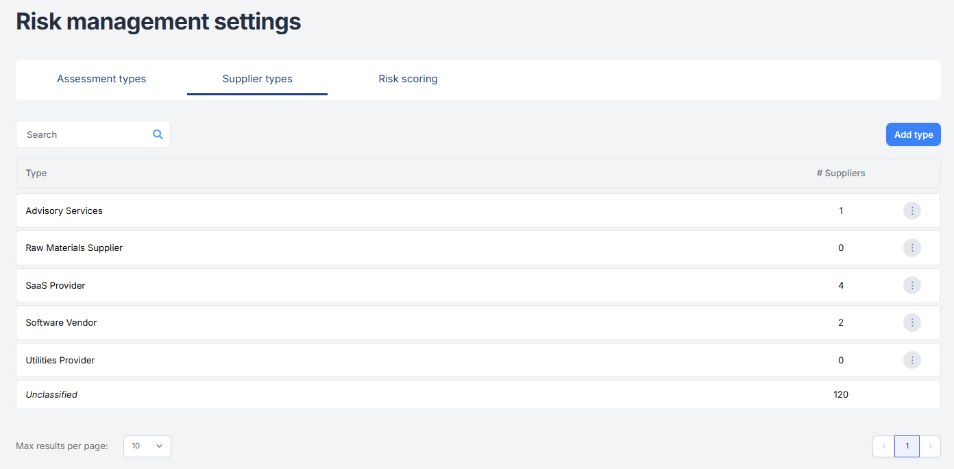Screen dimensions: 954x469
Task: Click the Add type button
Action: [913, 134]
